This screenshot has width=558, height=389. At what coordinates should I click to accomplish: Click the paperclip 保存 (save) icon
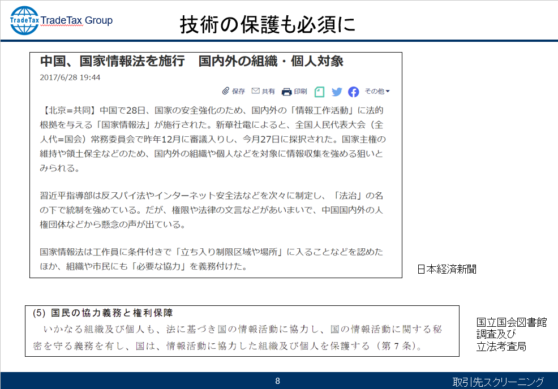tap(225, 91)
